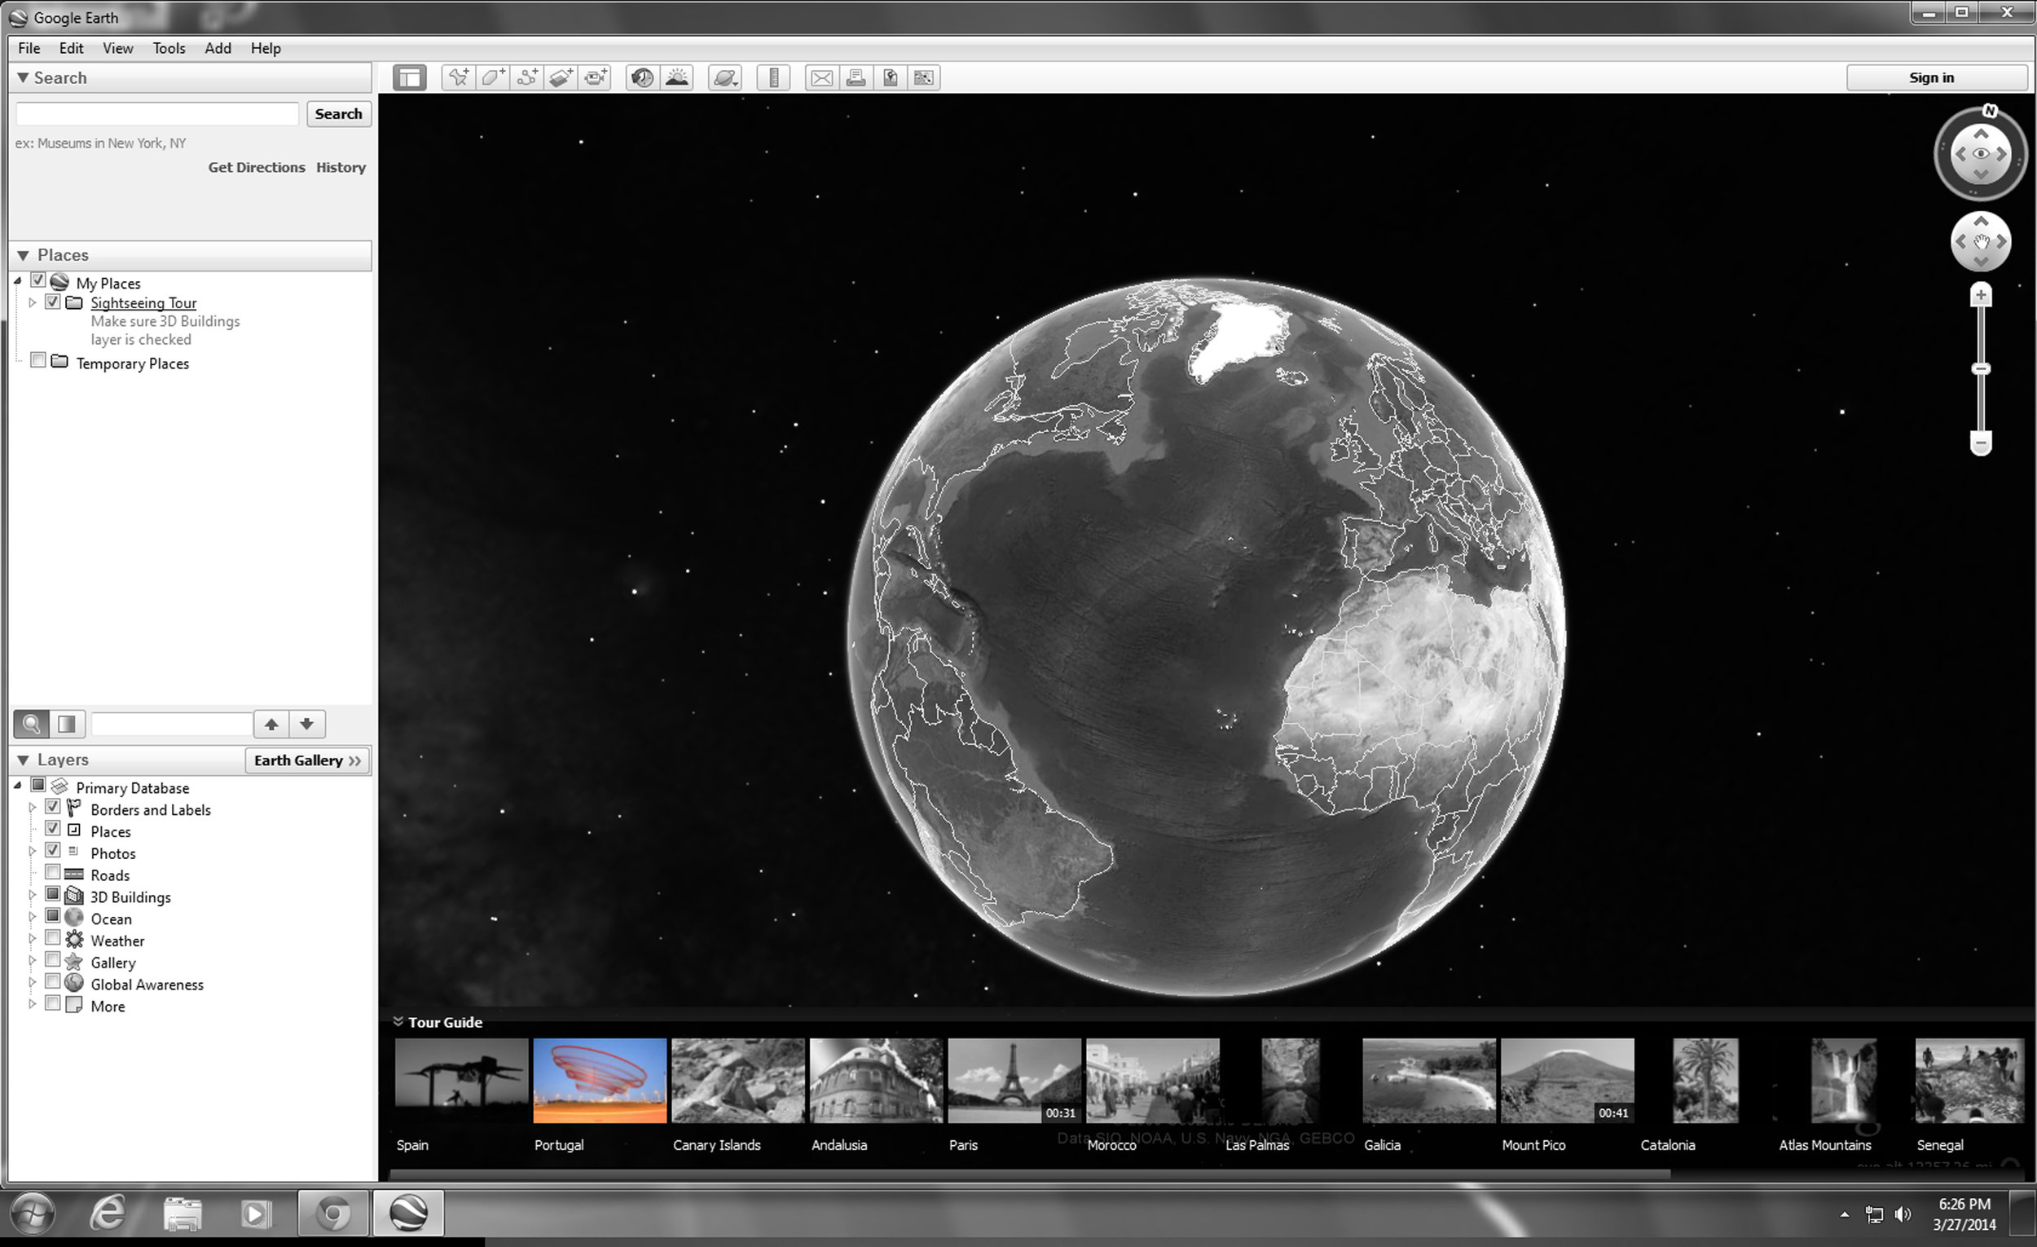Image resolution: width=2037 pixels, height=1247 pixels.
Task: Expand the Sightseeing Tour folder
Action: point(33,302)
